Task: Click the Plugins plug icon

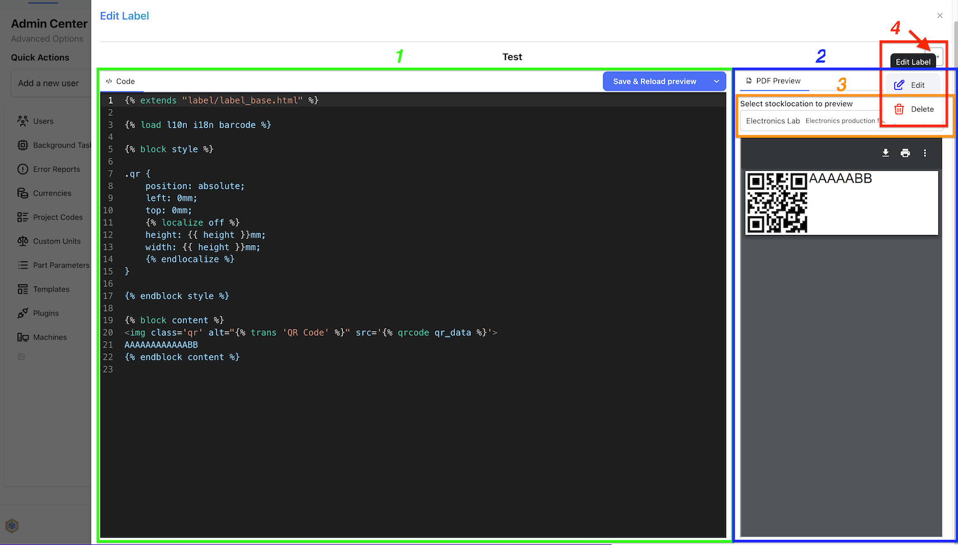Action: point(23,313)
